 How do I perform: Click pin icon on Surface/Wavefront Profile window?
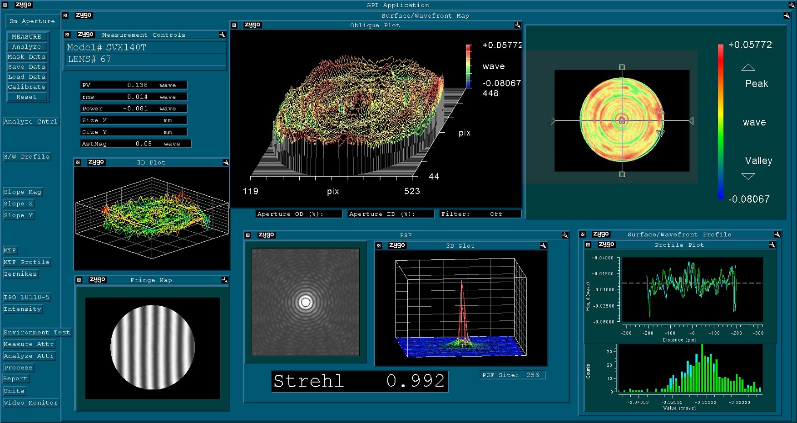(777, 234)
